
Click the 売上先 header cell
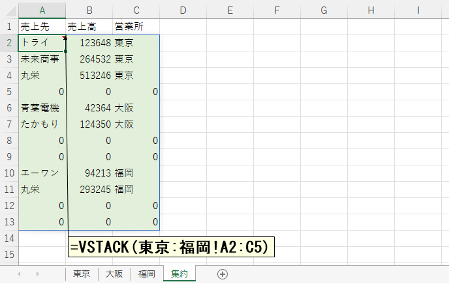42,27
